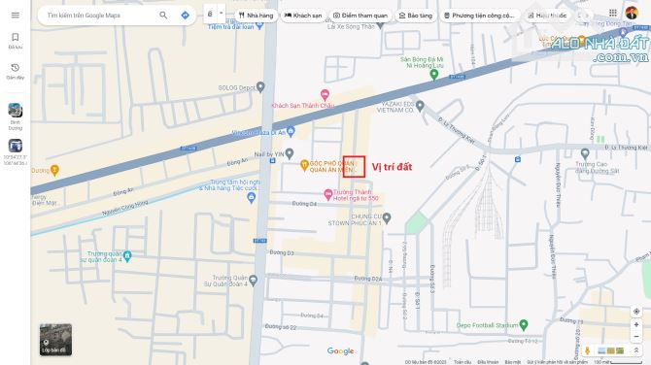651x365 pixels.
Task: Open the Điều khoản terms link
Action: tap(488, 362)
